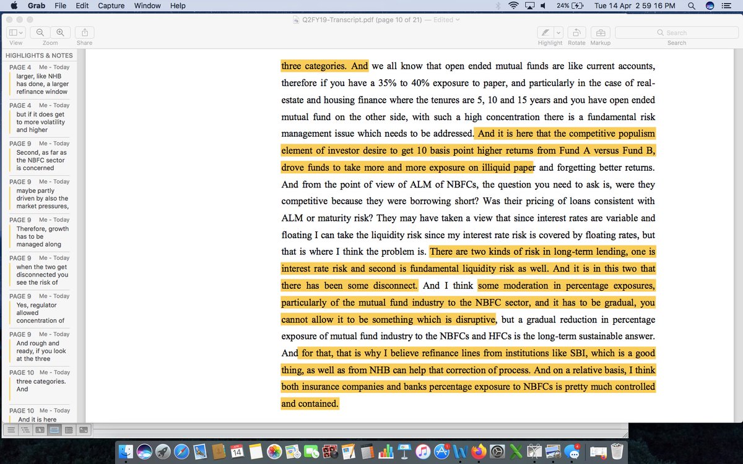The image size is (743, 464).
Task: Toggle the Highlight pen tool
Action: pyautogui.click(x=545, y=33)
